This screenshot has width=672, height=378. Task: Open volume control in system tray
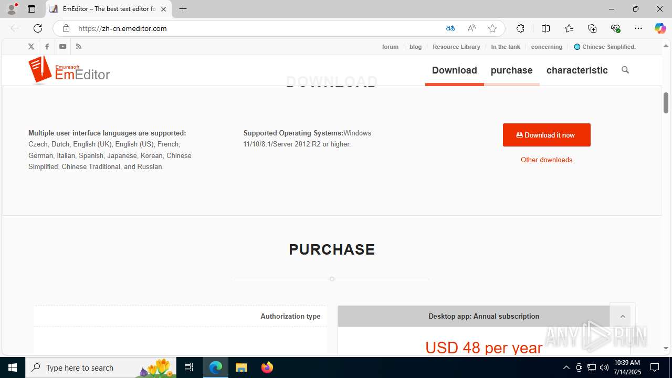click(x=604, y=367)
